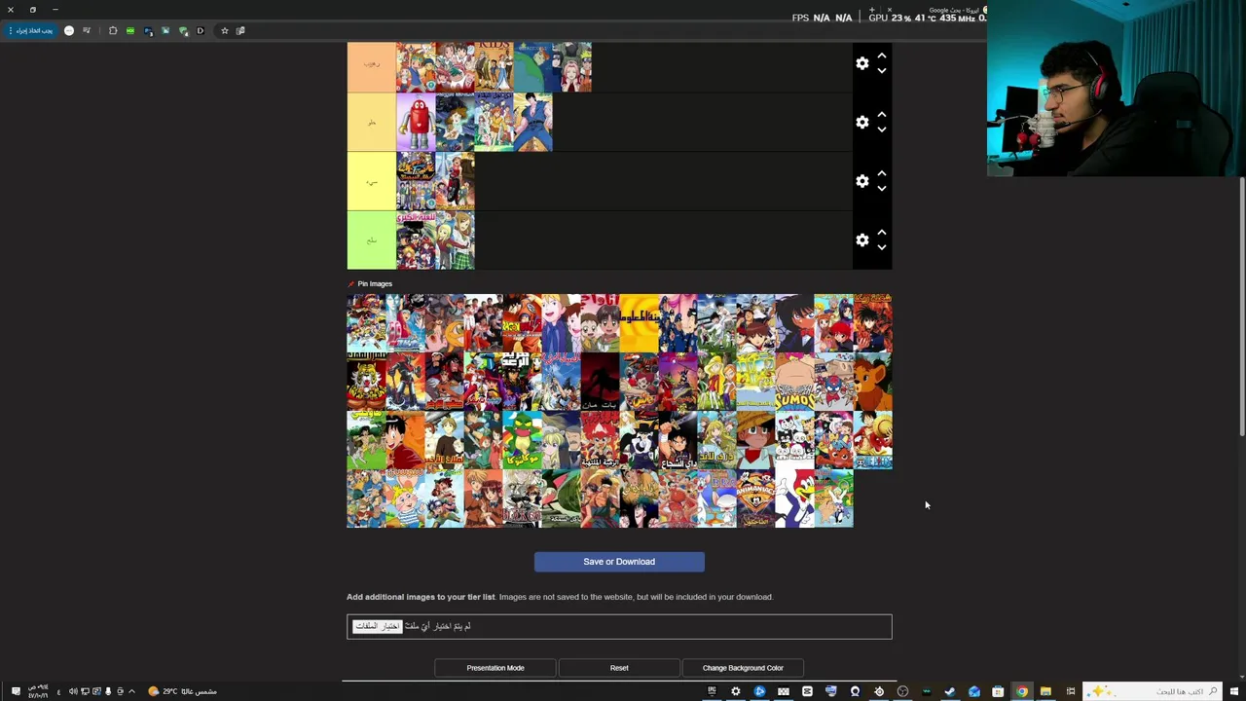Click the tab search icon beside bookmark star
Viewport: 1246px width, 701px height.
coord(240,30)
